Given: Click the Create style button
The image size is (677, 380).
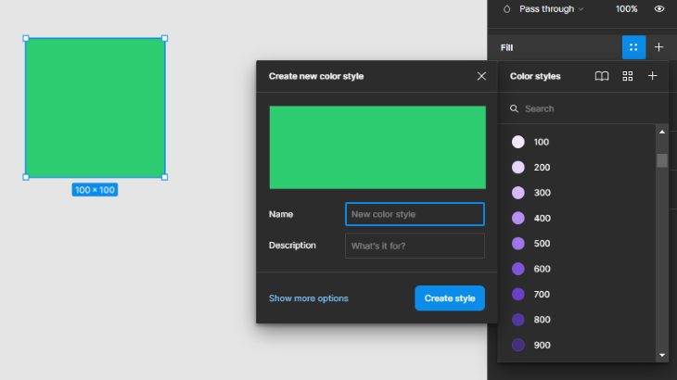Looking at the screenshot, I should tap(450, 298).
